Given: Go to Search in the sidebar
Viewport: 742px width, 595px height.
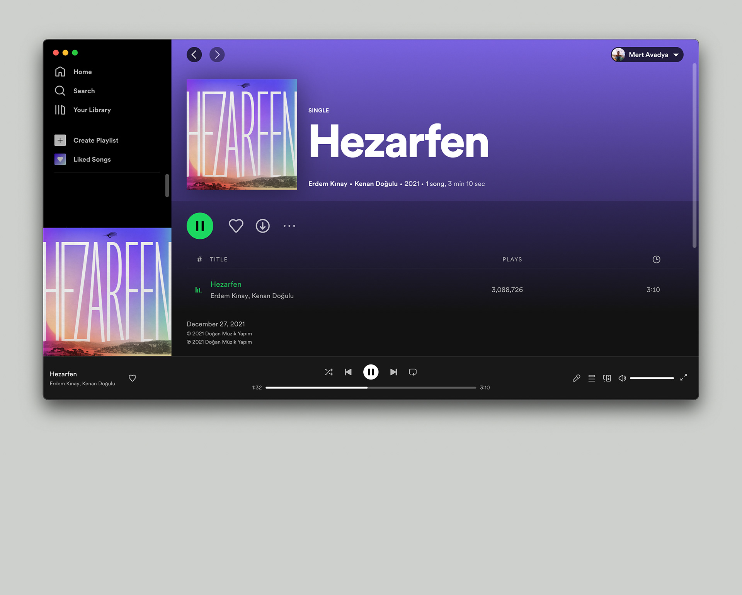Looking at the screenshot, I should tap(84, 91).
